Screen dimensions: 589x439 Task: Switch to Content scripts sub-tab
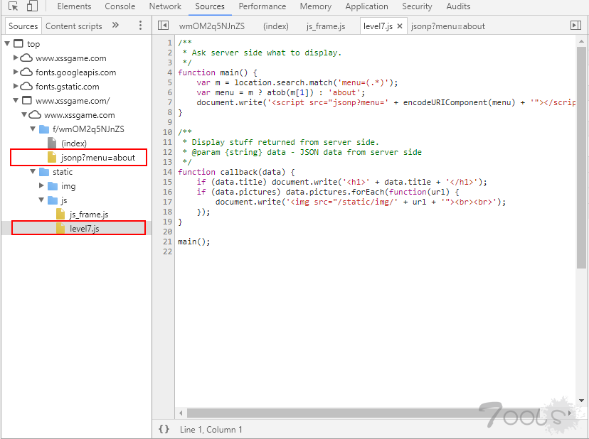click(x=74, y=26)
